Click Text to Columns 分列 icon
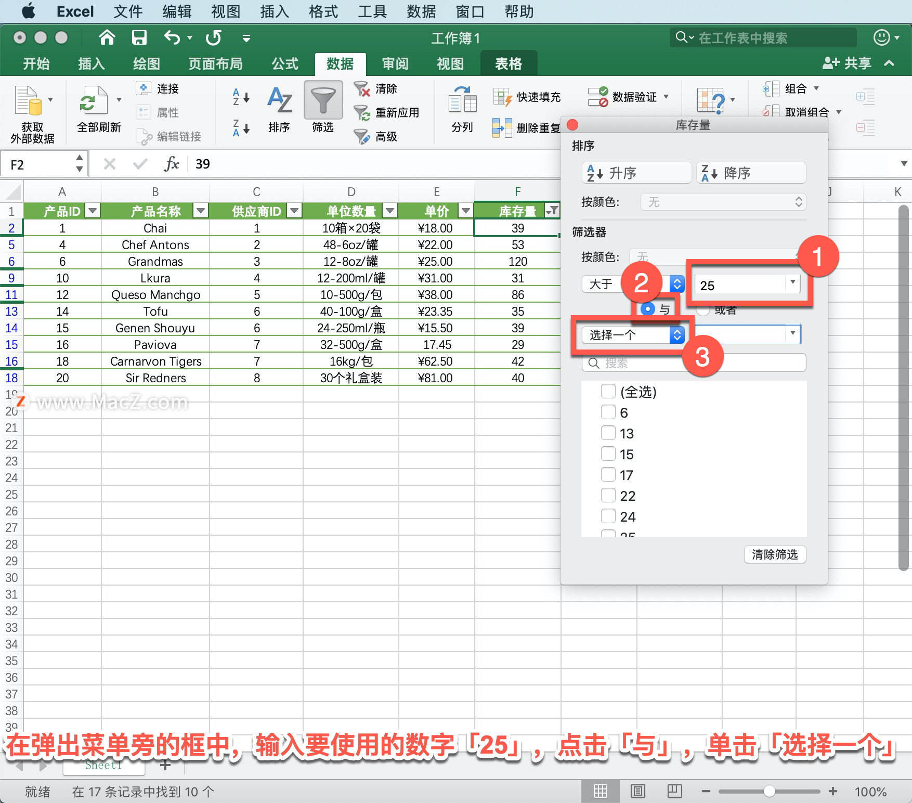The width and height of the screenshot is (912, 803). [462, 100]
